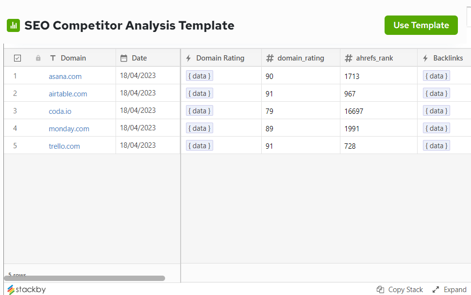Click the ahrefs_rank column header

(x=374, y=58)
